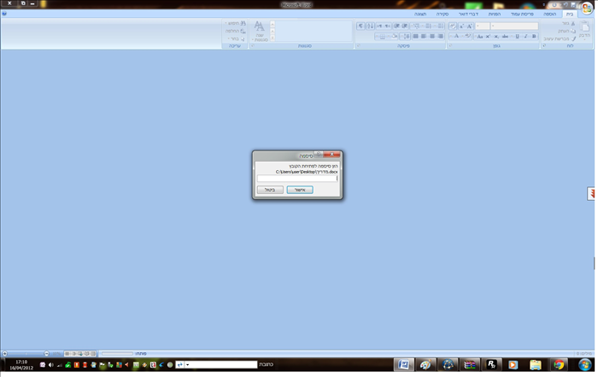Click the Bullets list button
This screenshot has height=377, width=598.
(440, 26)
